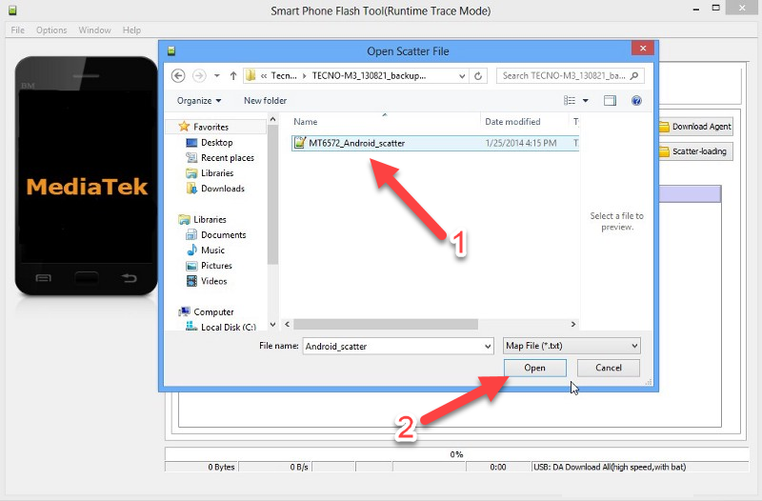Click the forward navigation arrow

point(199,76)
